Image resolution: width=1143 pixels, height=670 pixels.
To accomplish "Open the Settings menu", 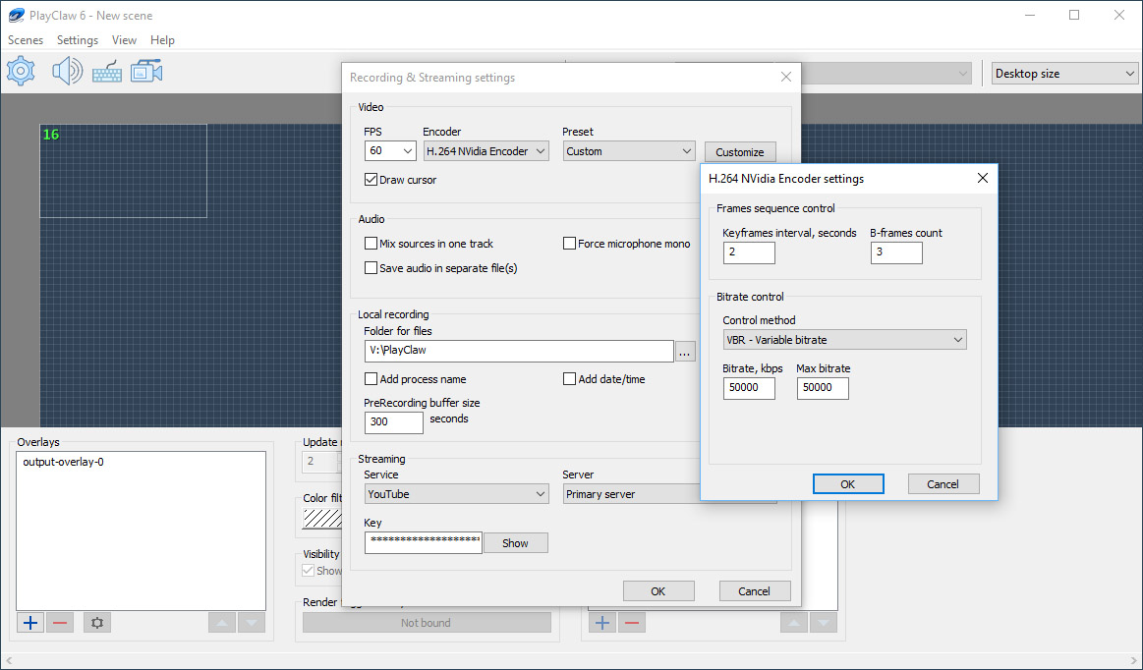I will [77, 40].
